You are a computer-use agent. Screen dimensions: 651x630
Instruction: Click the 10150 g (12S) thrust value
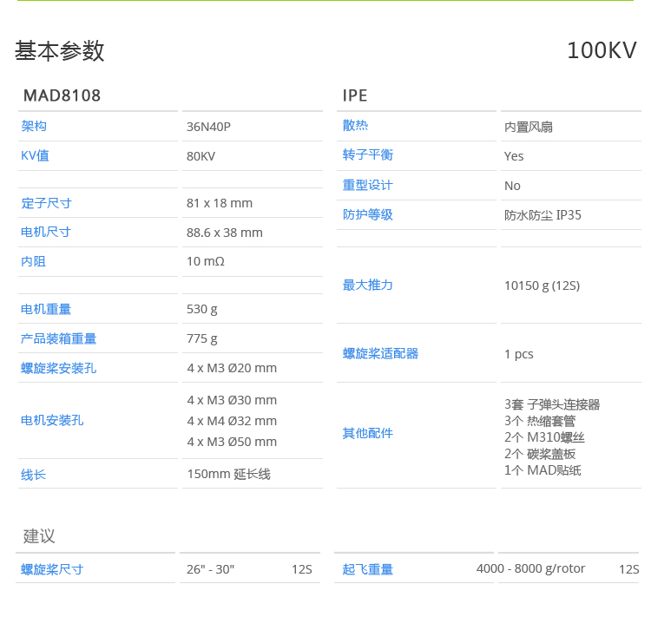(542, 285)
